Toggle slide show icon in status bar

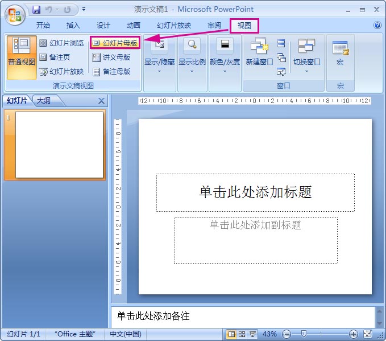pyautogui.click(x=252, y=334)
